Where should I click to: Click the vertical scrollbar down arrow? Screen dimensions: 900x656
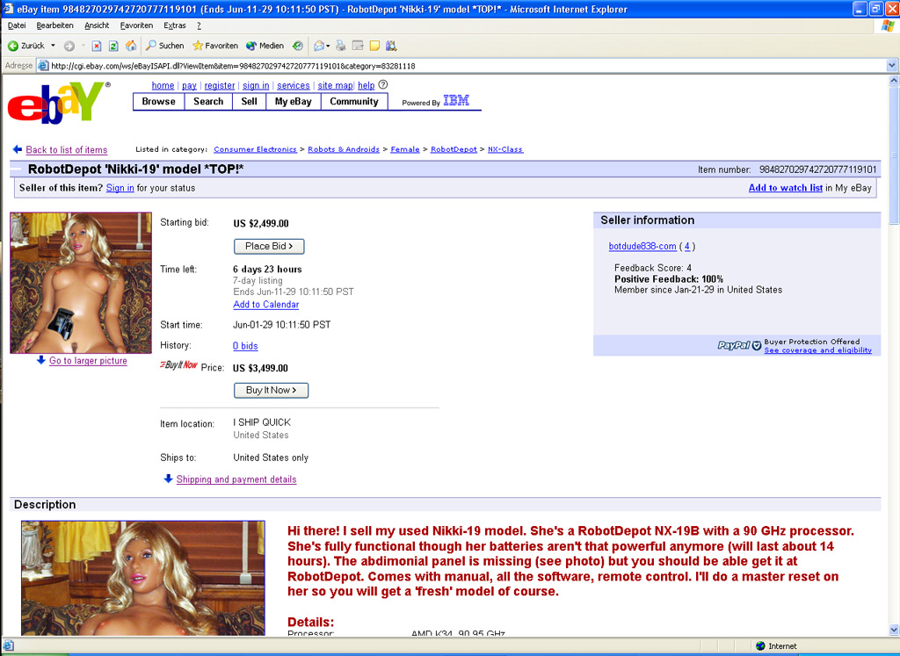[893, 631]
